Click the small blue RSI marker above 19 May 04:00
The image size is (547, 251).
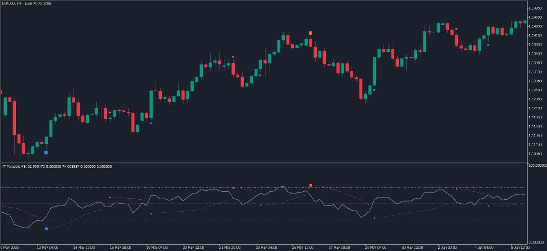click(x=151, y=213)
